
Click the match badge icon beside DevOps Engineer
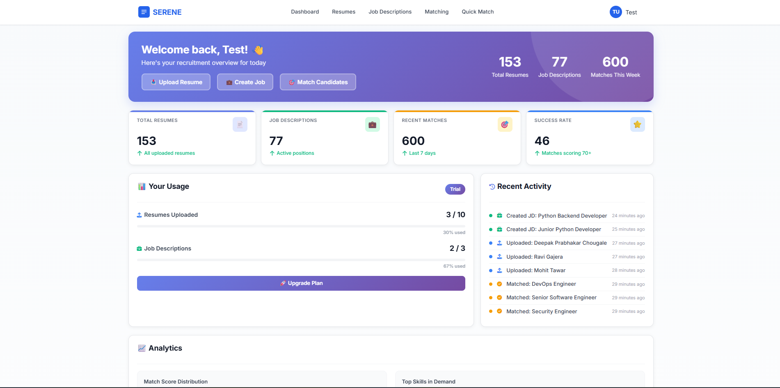pos(499,284)
